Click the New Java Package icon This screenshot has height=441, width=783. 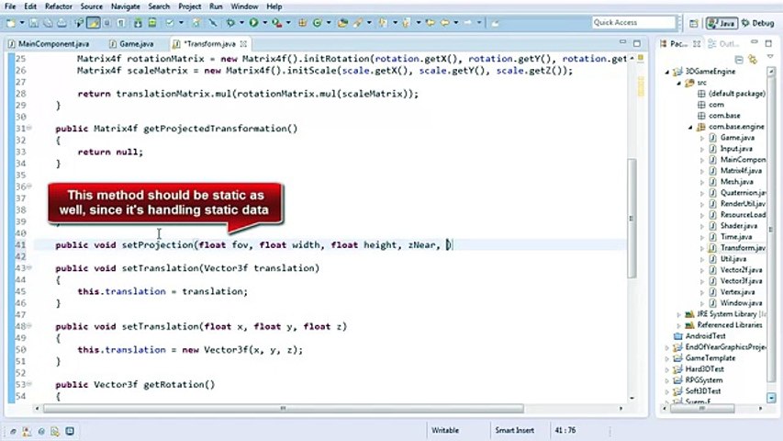pyautogui.click(x=303, y=23)
